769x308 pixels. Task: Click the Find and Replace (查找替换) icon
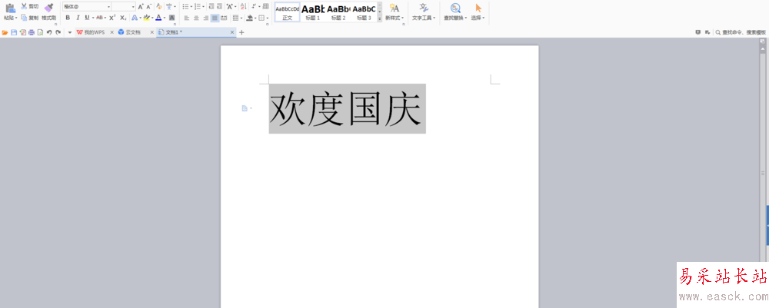pyautogui.click(x=455, y=8)
